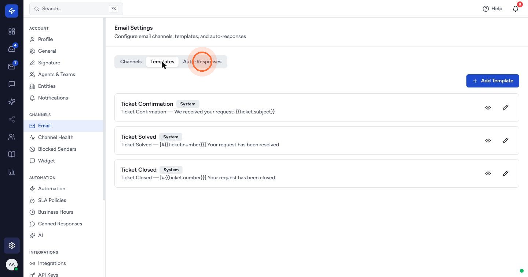Go to Agents & Teams
The height and width of the screenshot is (277, 528).
point(63,74)
